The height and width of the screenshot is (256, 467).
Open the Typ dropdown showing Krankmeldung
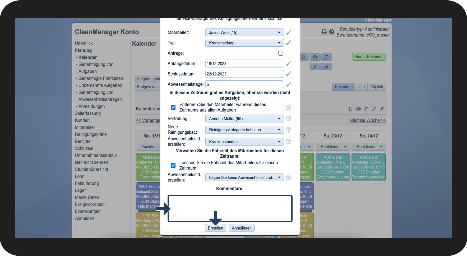[x=244, y=43]
